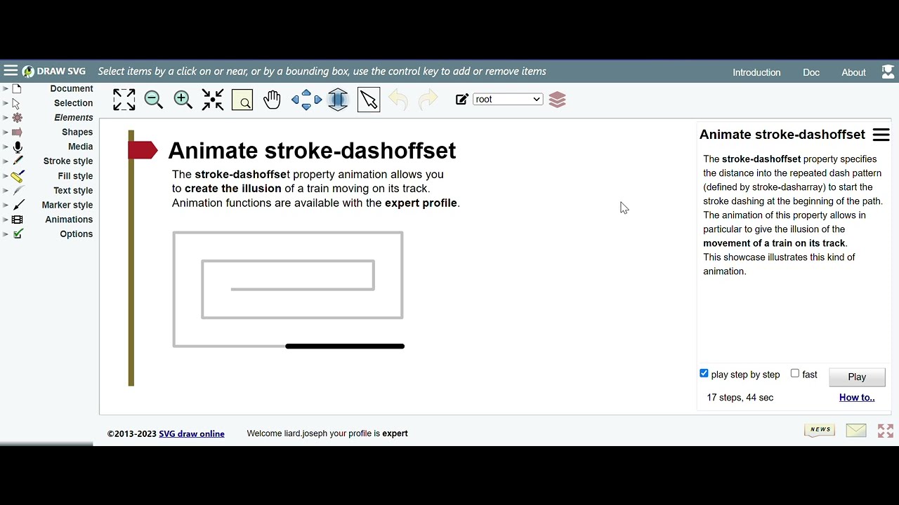Expand the Document menu arrow
The image size is (899, 505).
6,88
